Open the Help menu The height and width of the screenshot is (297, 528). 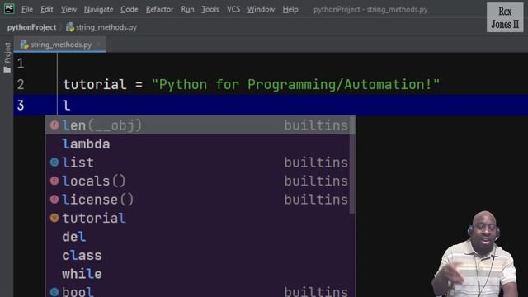[x=290, y=9]
